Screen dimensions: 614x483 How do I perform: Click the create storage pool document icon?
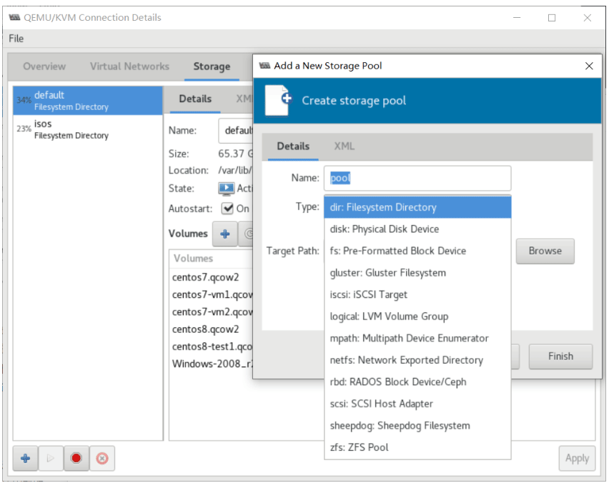277,100
